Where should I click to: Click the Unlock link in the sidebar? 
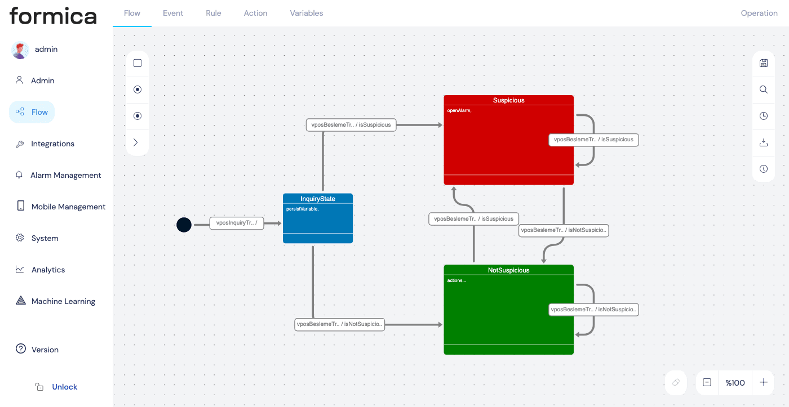64,387
